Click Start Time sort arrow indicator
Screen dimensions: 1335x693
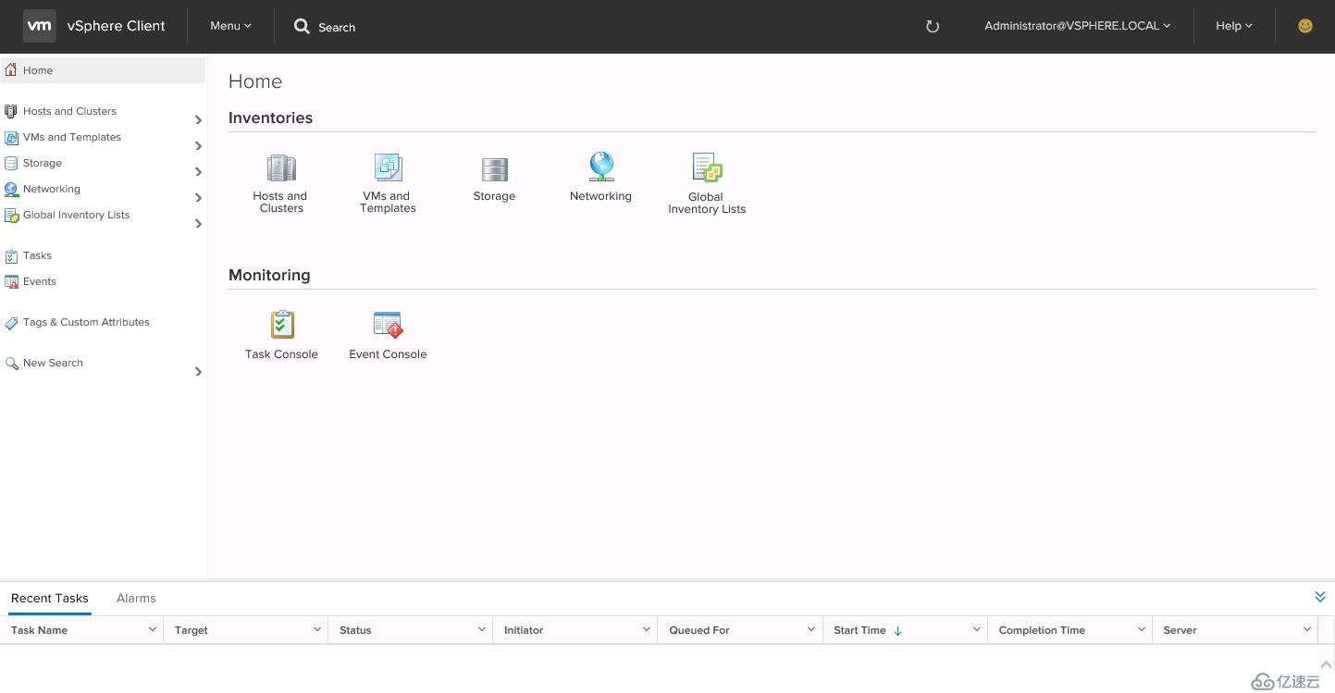[x=898, y=630]
